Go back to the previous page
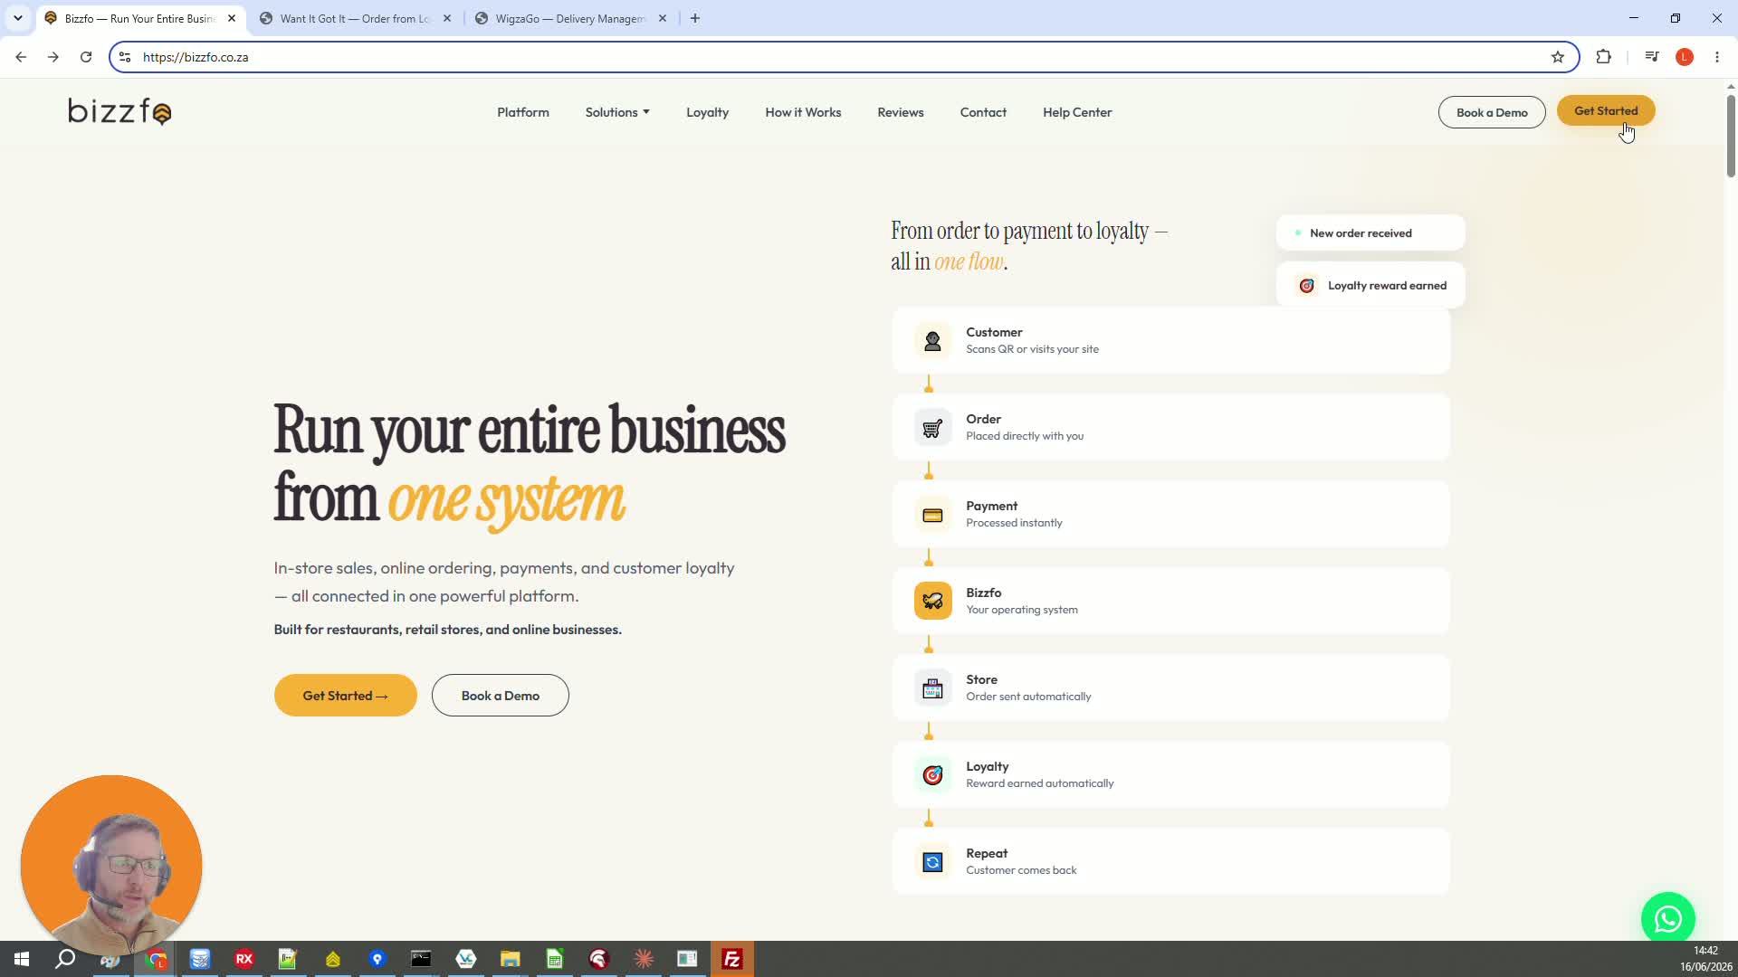The image size is (1738, 977). [x=21, y=57]
